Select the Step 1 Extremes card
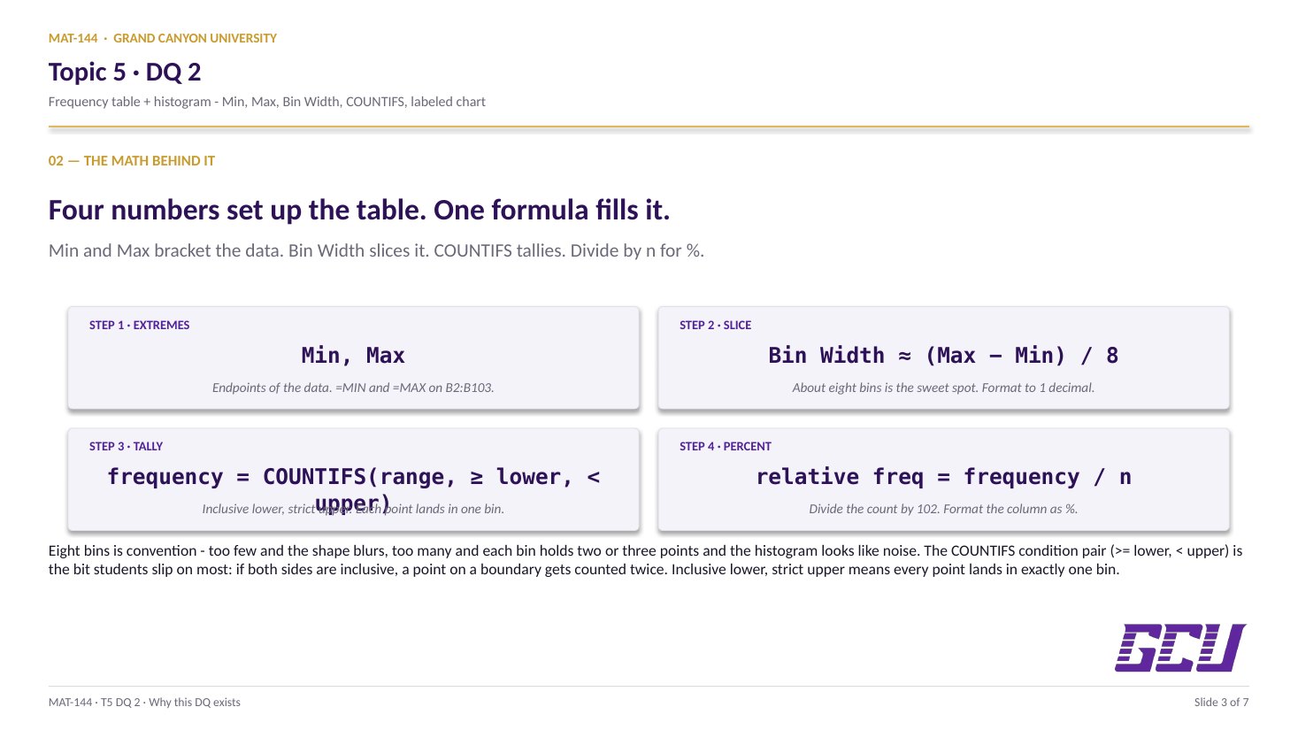Screen dimensions: 1298x730 (x=353, y=357)
